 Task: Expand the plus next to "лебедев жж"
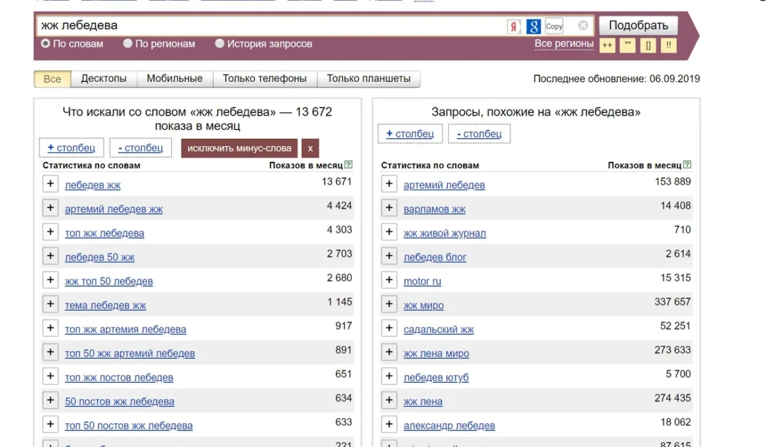(51, 184)
